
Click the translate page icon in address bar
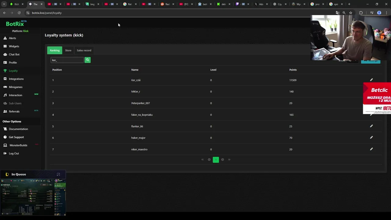338,13
